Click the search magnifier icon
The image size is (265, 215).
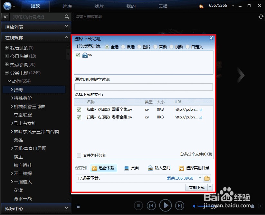tap(67, 16)
